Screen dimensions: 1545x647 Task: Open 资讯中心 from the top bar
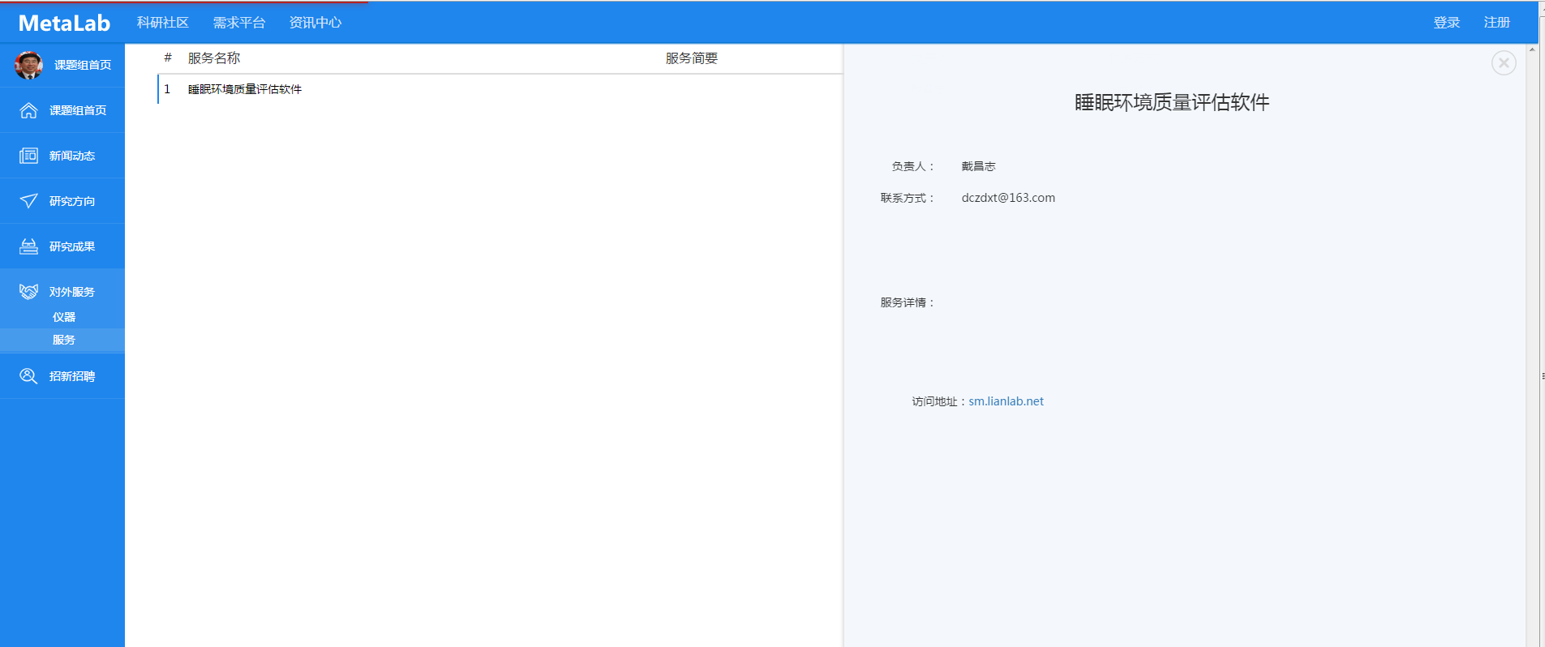coord(315,23)
